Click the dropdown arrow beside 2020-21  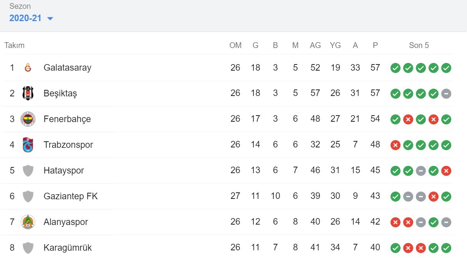[x=50, y=18]
